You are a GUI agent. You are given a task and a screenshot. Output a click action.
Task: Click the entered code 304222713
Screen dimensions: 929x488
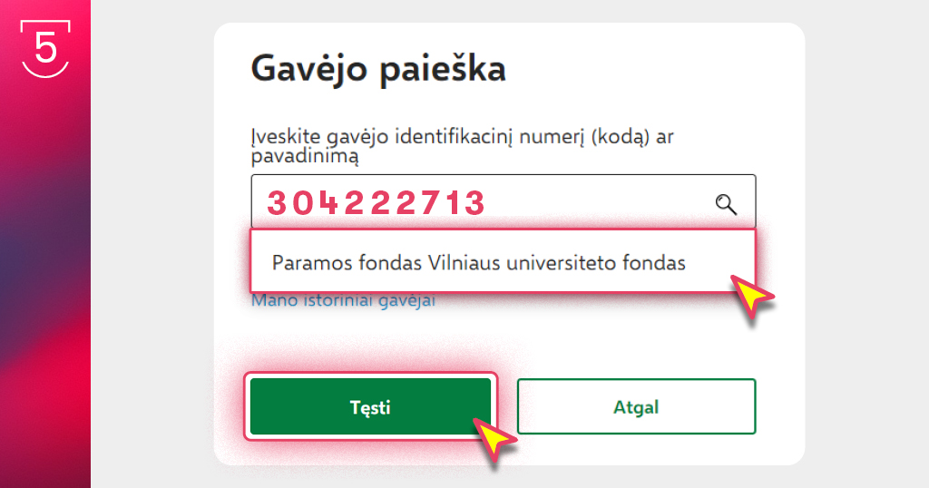(x=376, y=203)
